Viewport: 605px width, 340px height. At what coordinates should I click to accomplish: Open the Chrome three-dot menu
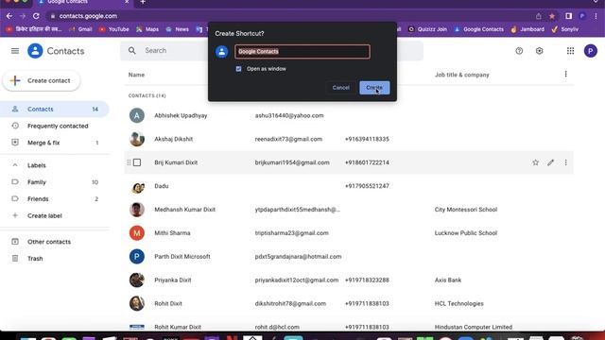tap(596, 16)
